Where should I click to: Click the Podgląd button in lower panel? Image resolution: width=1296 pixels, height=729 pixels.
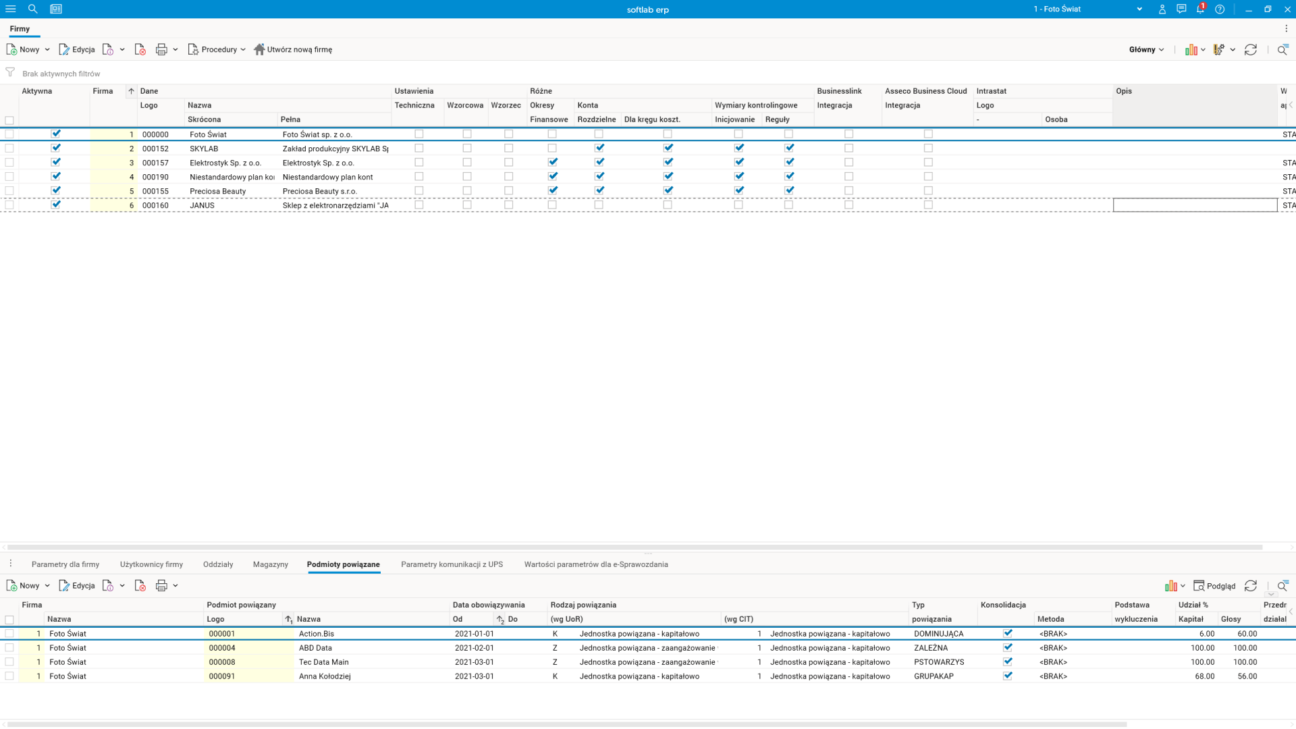point(1214,585)
